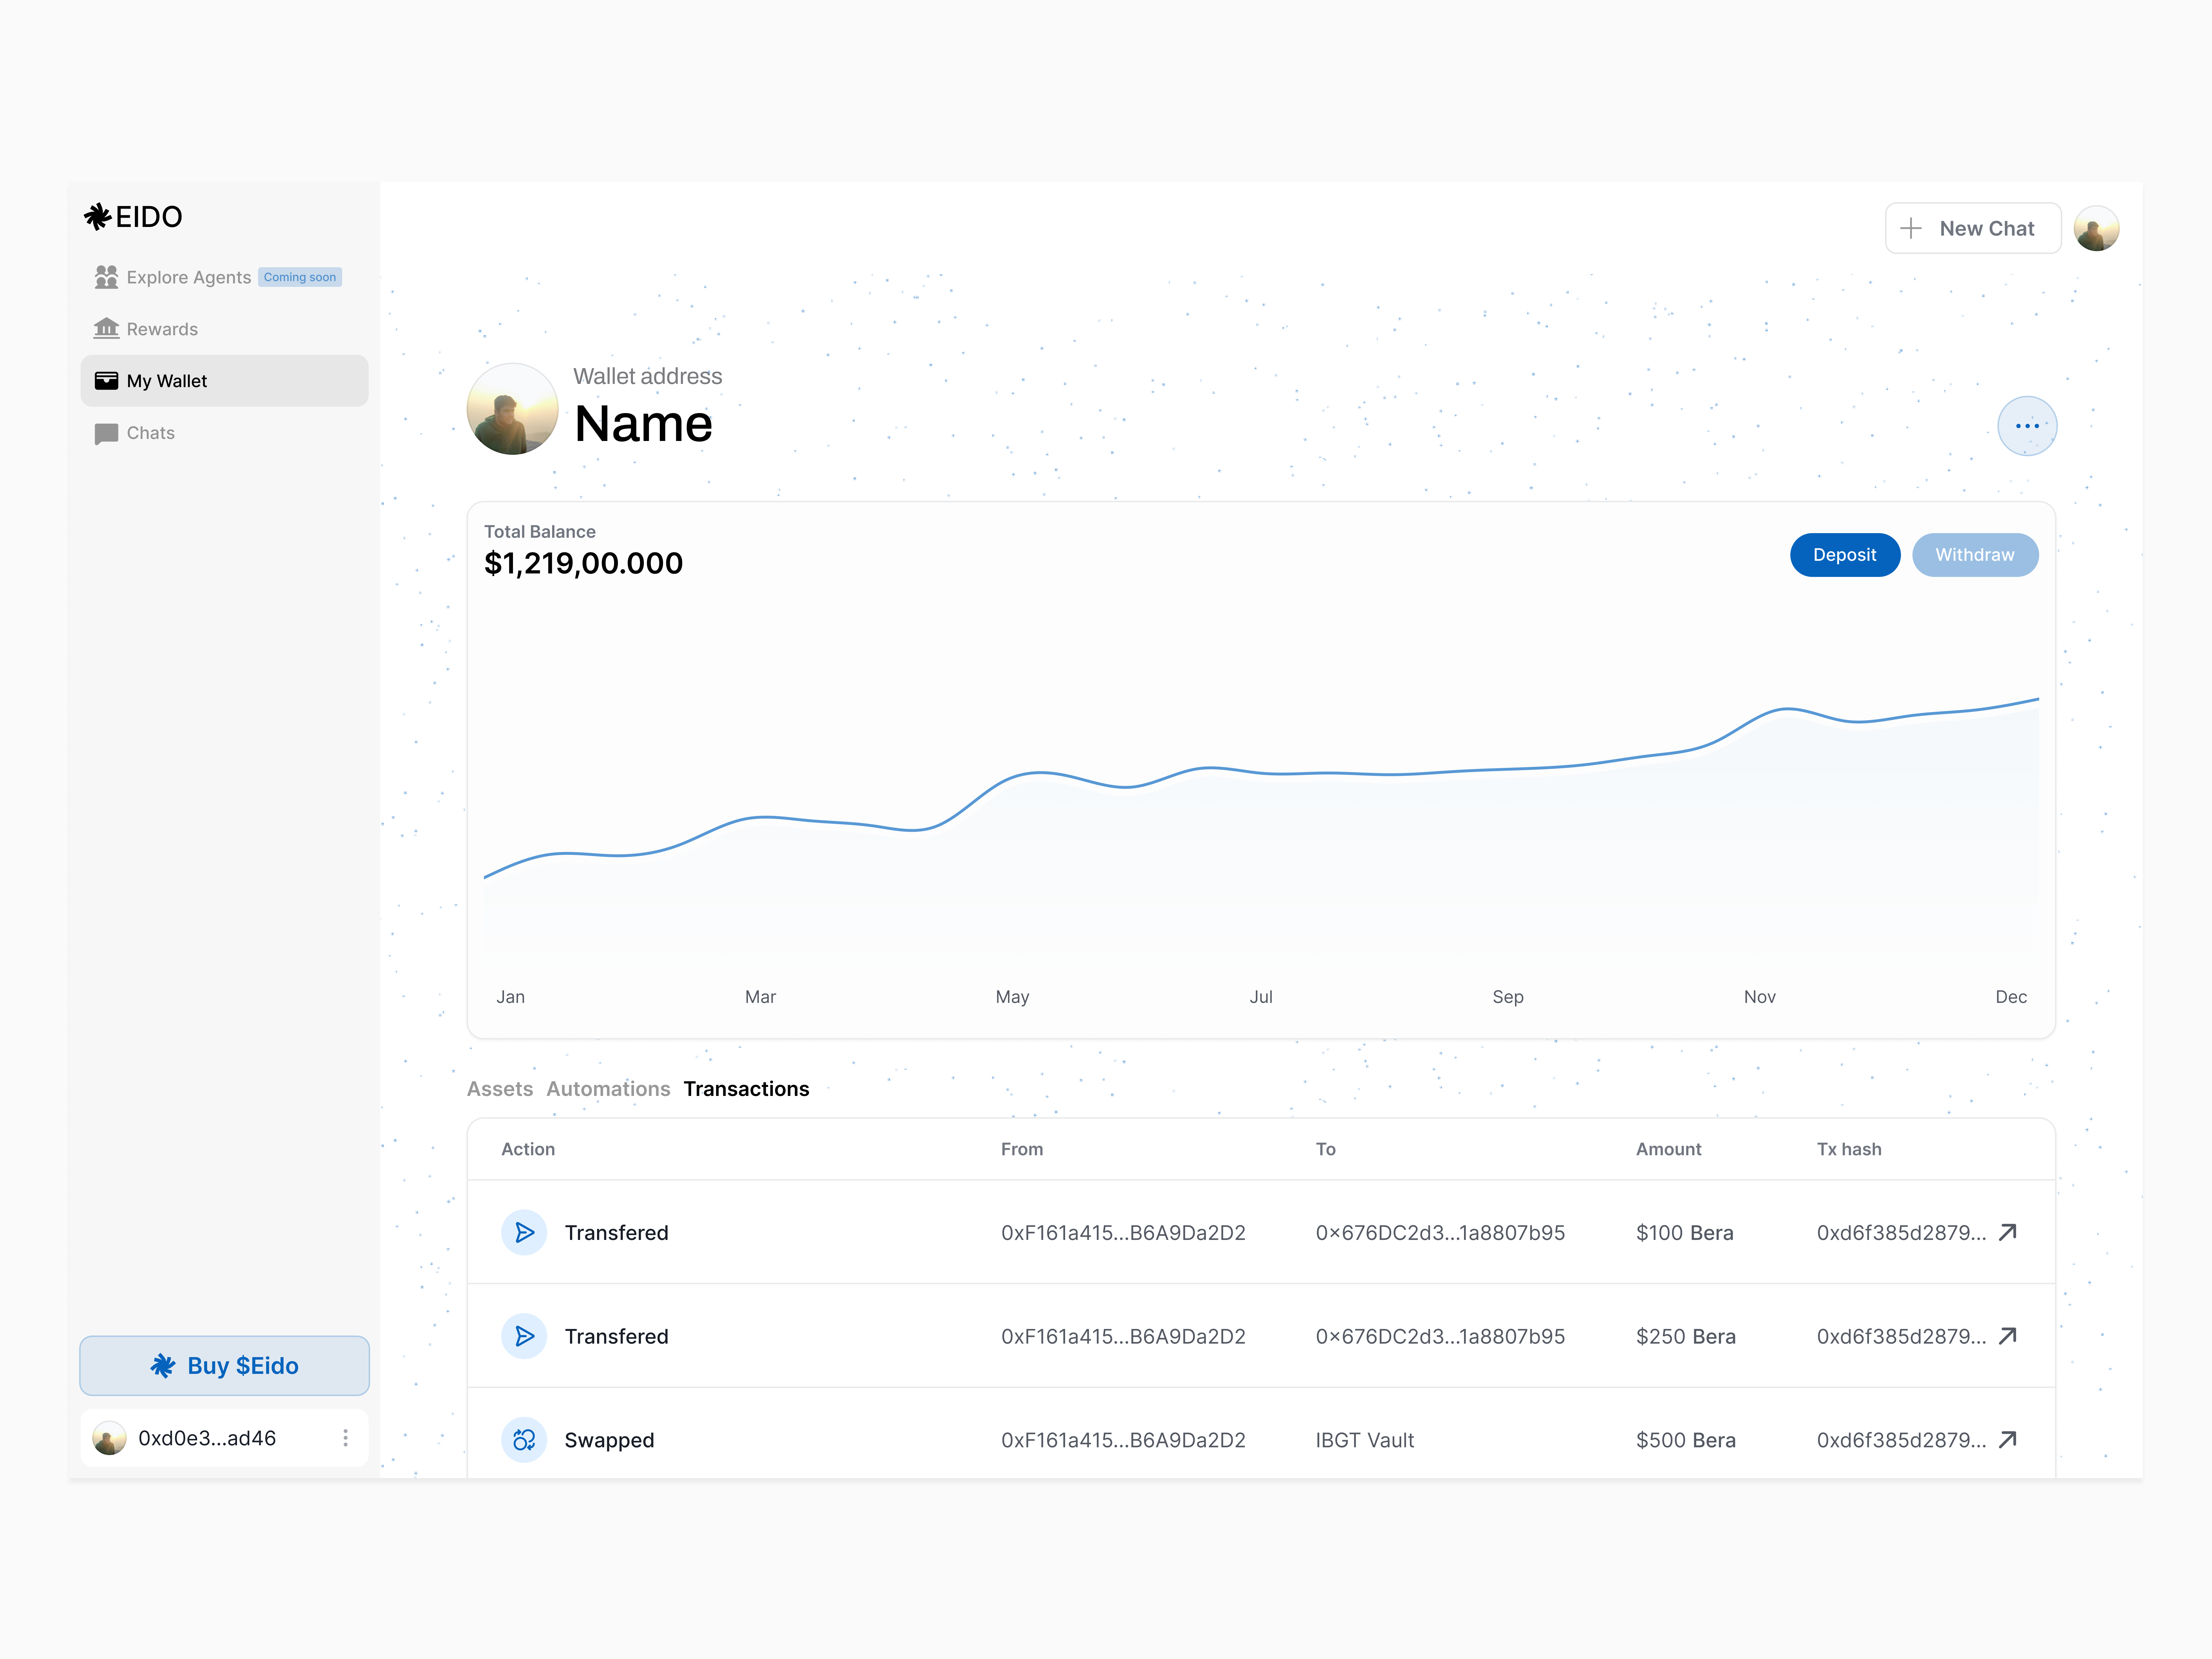Click the EIDO logo icon

coord(98,217)
